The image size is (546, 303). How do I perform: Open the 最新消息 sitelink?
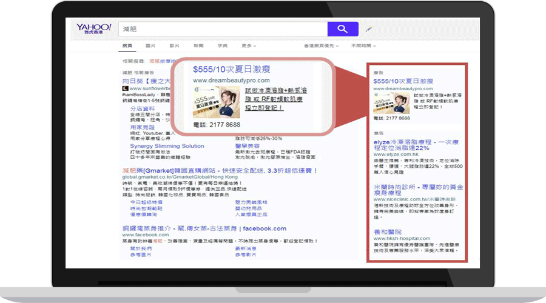pos(246,248)
